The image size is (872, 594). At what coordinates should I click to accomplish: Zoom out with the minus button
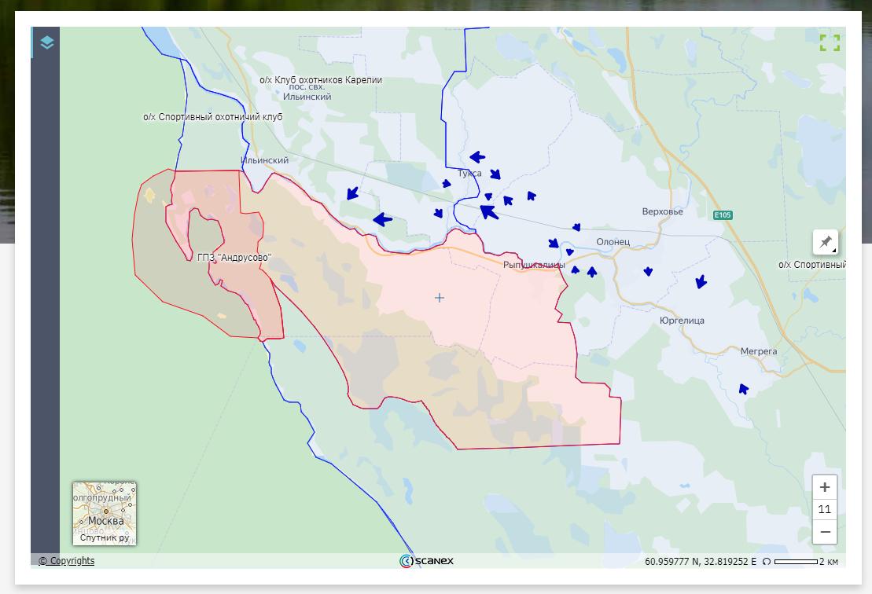tap(824, 532)
